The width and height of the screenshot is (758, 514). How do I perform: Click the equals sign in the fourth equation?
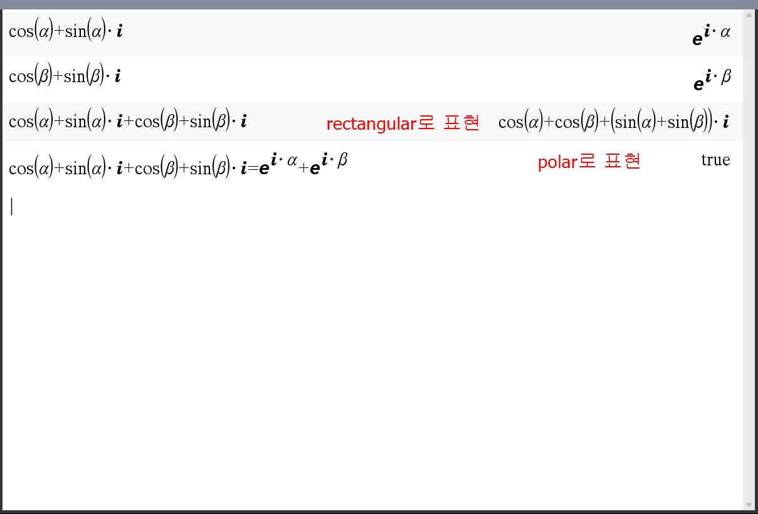click(x=253, y=169)
